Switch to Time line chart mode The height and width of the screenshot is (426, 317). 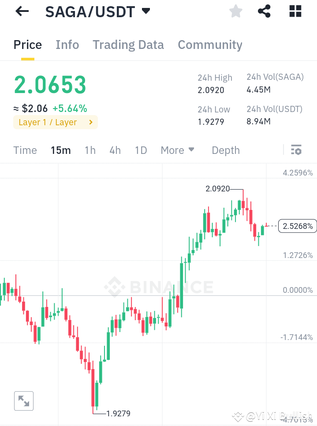pyautogui.click(x=25, y=150)
